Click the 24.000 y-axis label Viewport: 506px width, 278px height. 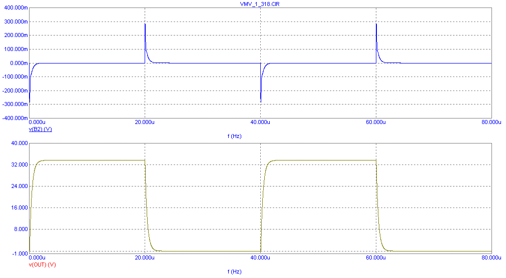point(20,186)
